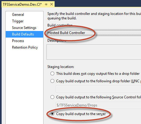
Task: Select the Source Control folder radio option
Action: pyautogui.click(x=52, y=97)
